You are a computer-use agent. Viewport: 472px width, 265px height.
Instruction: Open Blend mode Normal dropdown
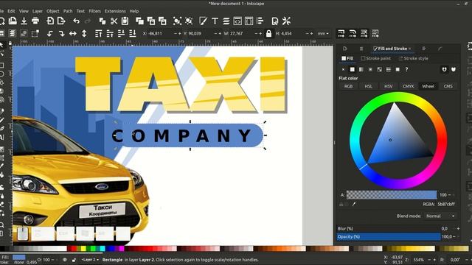(440, 216)
